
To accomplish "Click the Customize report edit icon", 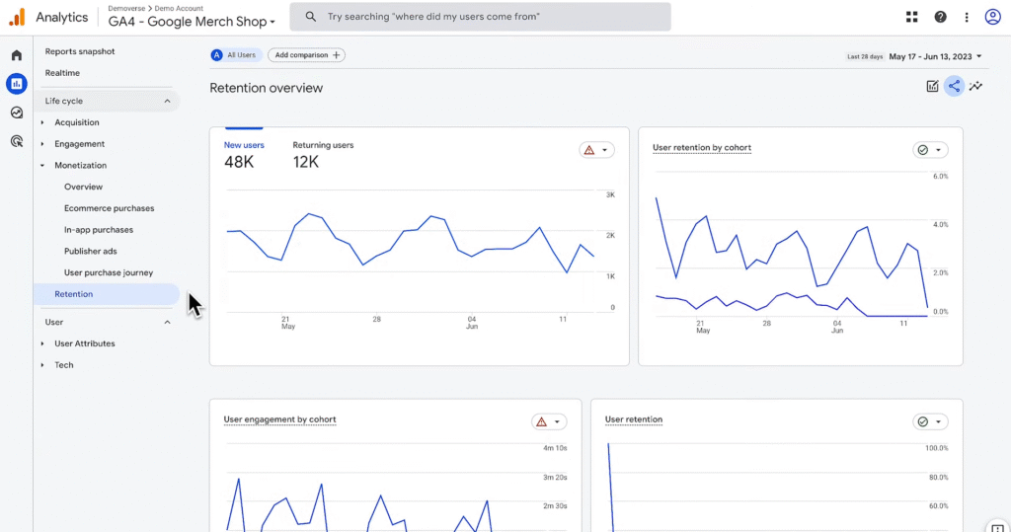I will tap(932, 87).
